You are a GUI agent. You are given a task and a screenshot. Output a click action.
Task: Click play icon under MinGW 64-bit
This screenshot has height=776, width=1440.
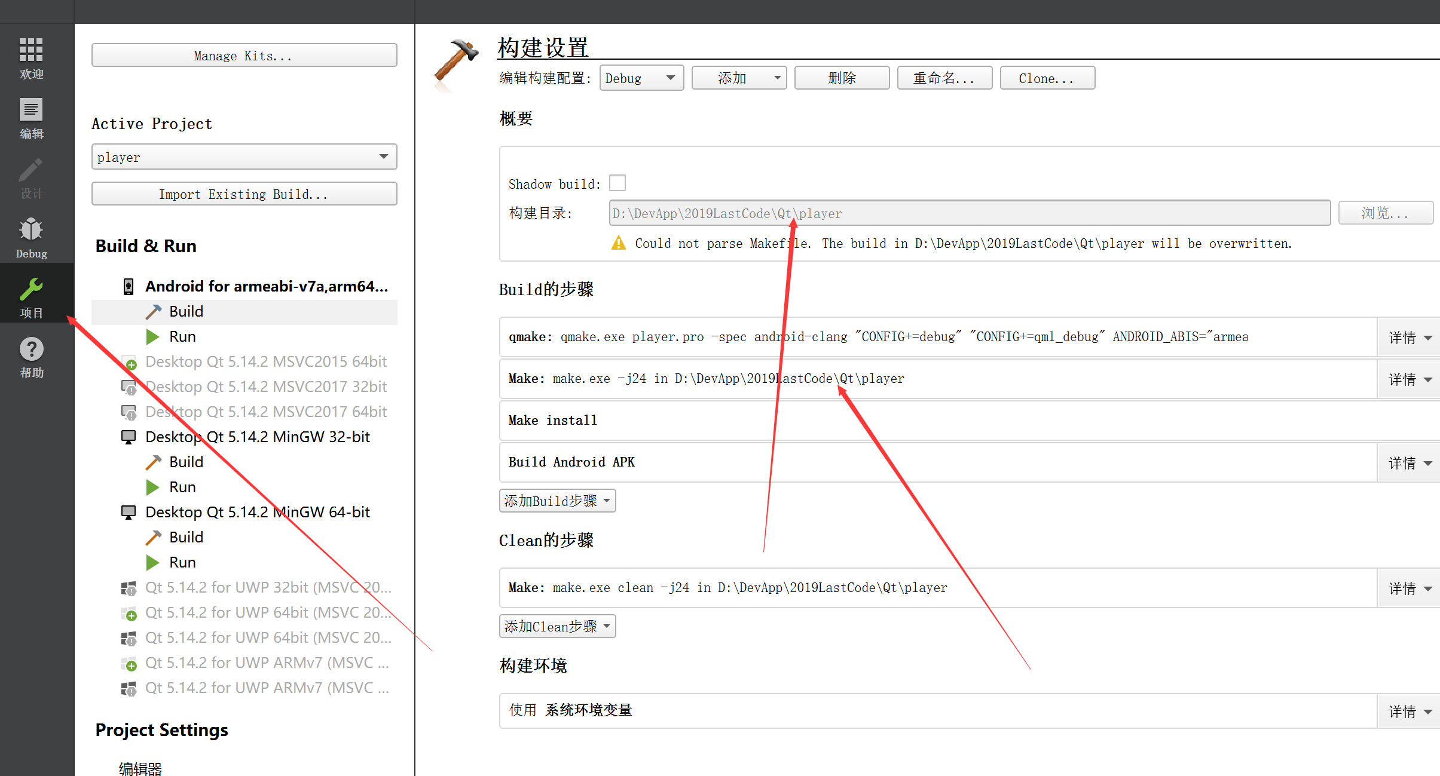click(x=153, y=563)
